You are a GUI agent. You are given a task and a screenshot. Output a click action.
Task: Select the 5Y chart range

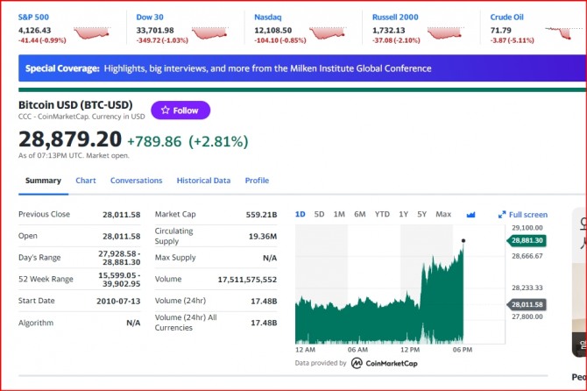pos(422,214)
